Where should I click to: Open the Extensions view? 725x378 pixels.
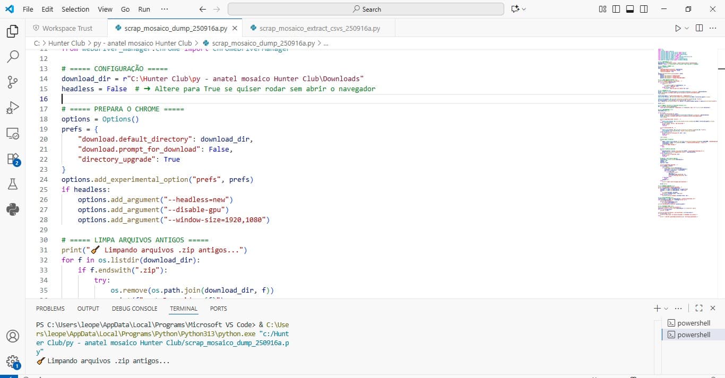point(12,159)
